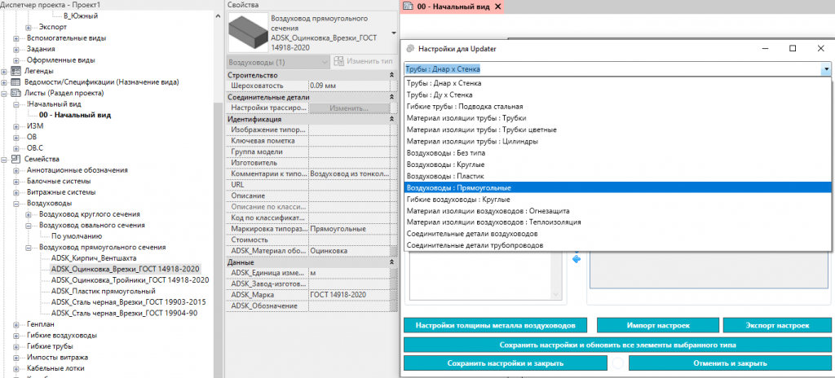Select Материал изоляции воздуховодов : Огнезащита option

pyautogui.click(x=618, y=211)
